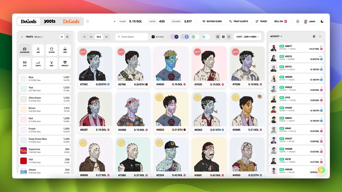Switch to the S2 season tab
This screenshot has width=342, height=192.
pos(91,37)
